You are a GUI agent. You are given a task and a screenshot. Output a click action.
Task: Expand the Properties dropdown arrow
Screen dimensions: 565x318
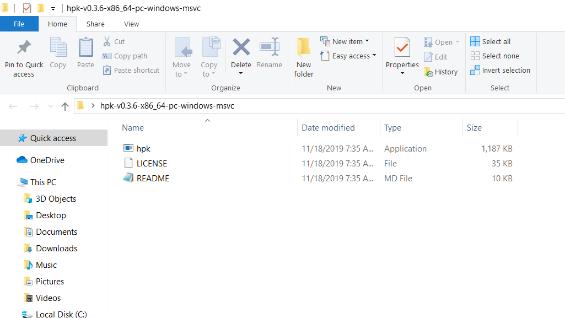click(x=402, y=73)
